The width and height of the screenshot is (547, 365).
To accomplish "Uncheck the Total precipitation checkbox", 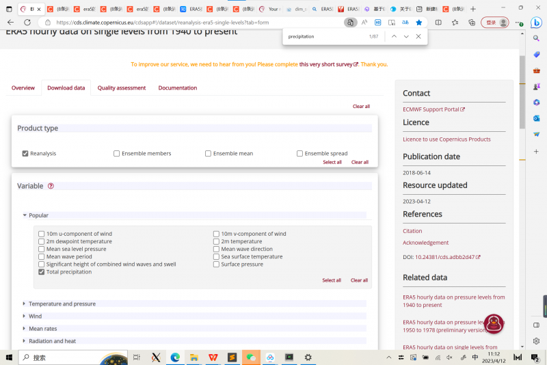I will point(42,272).
